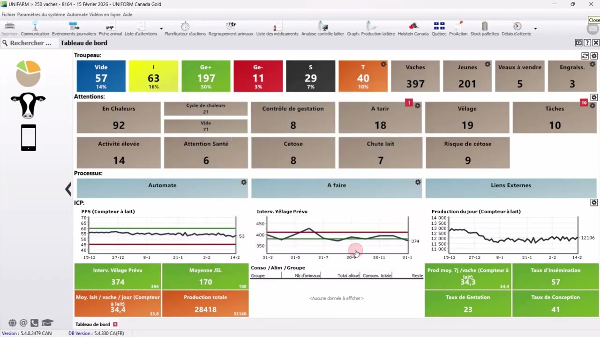Viewport: 600px width, 337px height.
Task: Open settings gear for the ICP section
Action: [x=594, y=203]
